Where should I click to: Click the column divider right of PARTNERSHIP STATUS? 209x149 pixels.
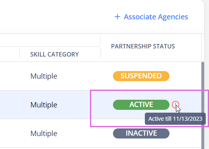tap(201, 48)
